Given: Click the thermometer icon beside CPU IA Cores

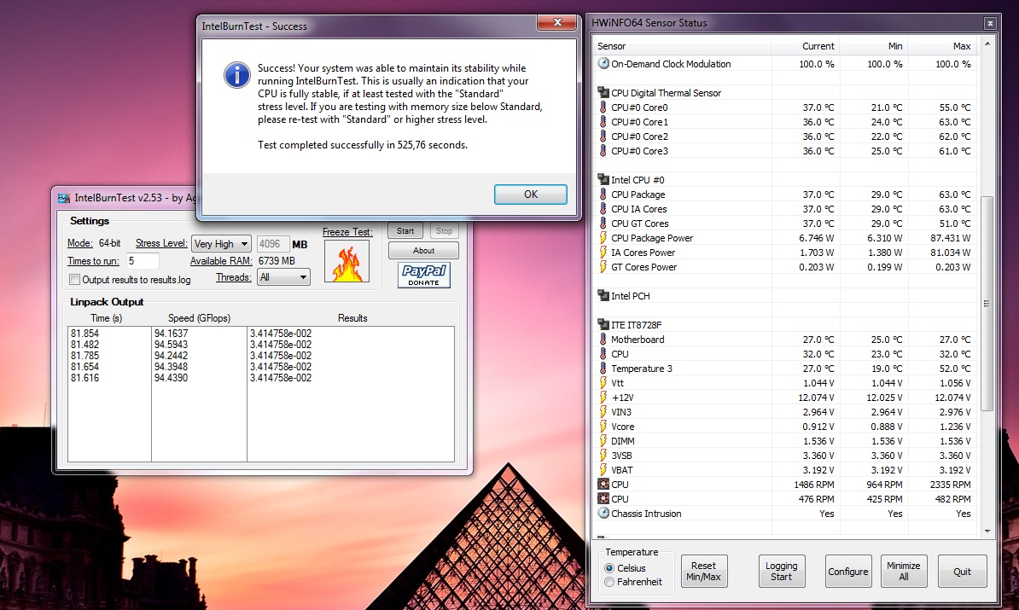Looking at the screenshot, I should click(x=603, y=208).
